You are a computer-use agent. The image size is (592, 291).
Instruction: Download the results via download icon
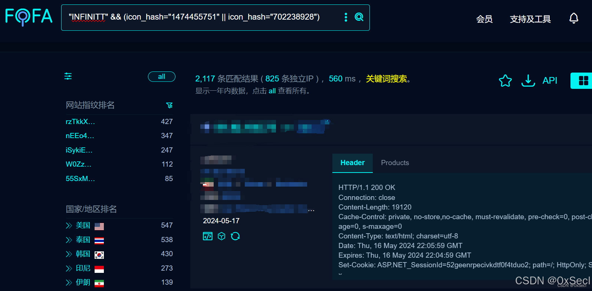528,80
